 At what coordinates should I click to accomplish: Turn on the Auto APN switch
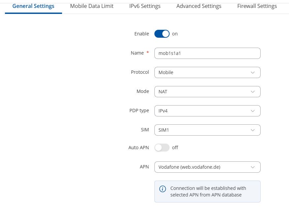(x=162, y=148)
